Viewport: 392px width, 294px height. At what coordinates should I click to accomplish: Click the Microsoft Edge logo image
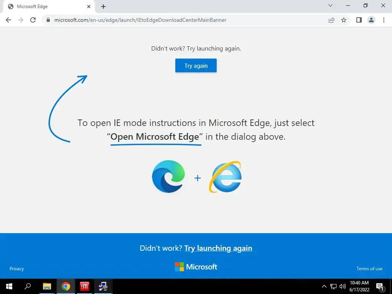[x=168, y=176]
